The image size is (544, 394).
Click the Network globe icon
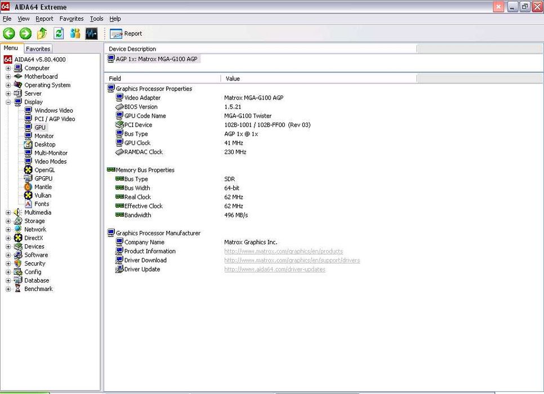pos(18,229)
